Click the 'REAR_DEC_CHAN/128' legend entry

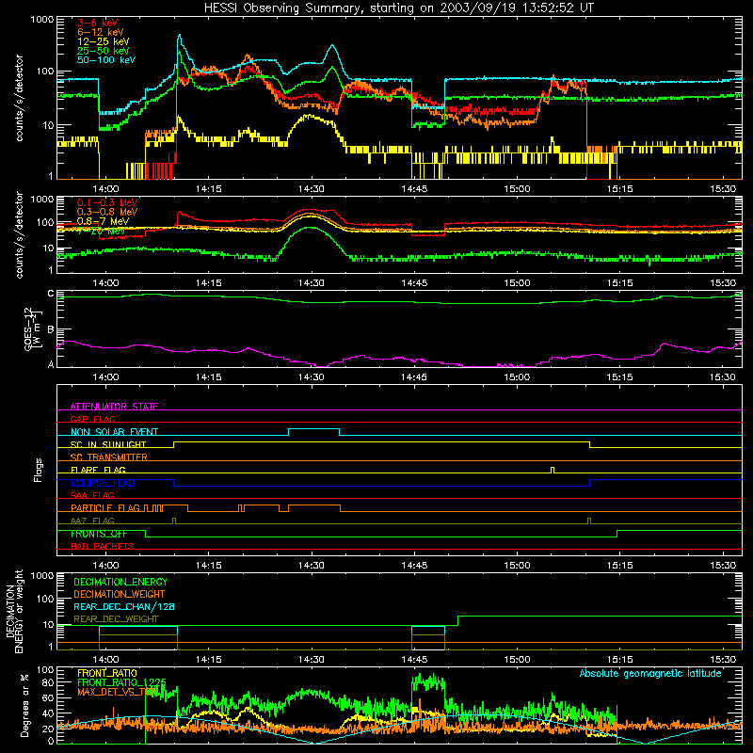pos(124,606)
